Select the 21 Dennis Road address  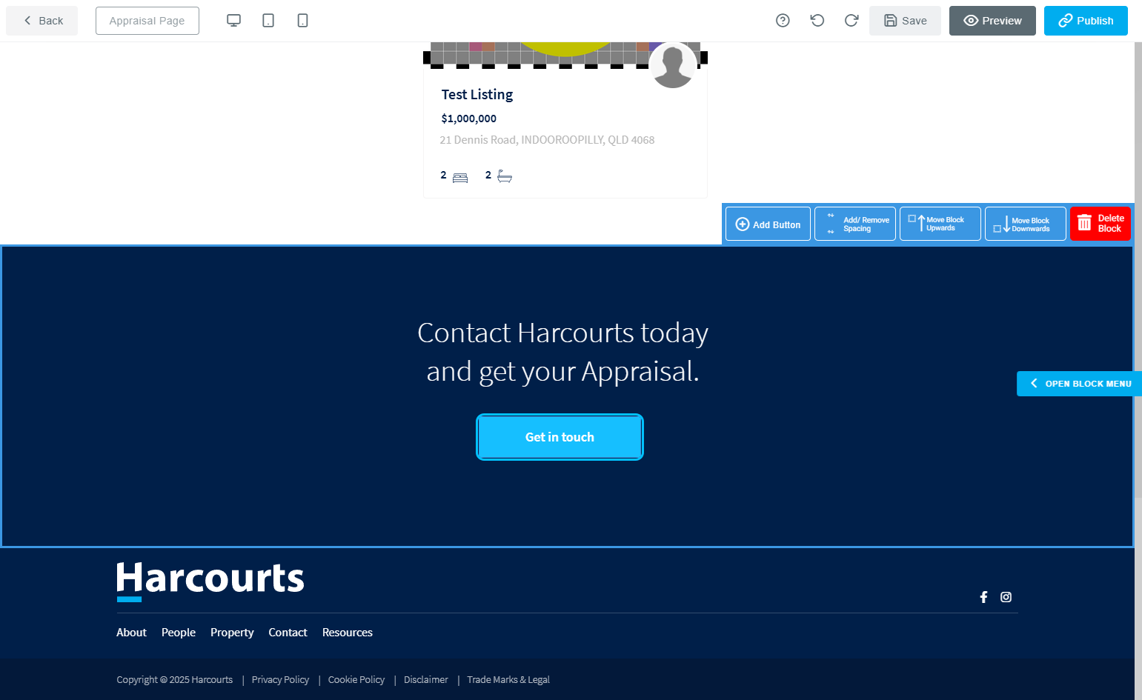pyautogui.click(x=547, y=140)
